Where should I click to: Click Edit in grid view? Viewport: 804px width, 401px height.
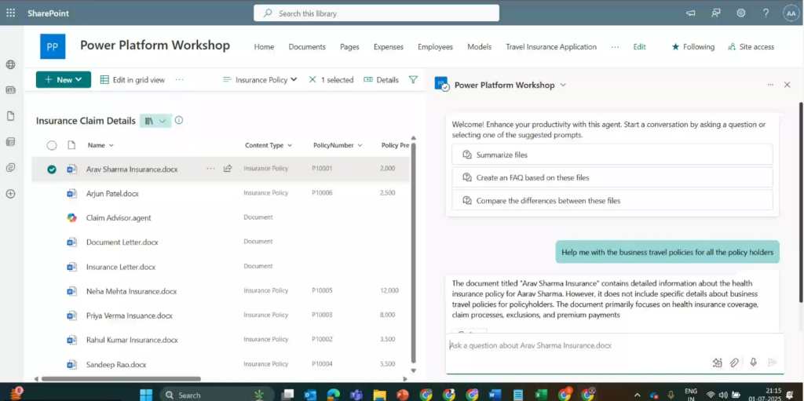tap(132, 79)
